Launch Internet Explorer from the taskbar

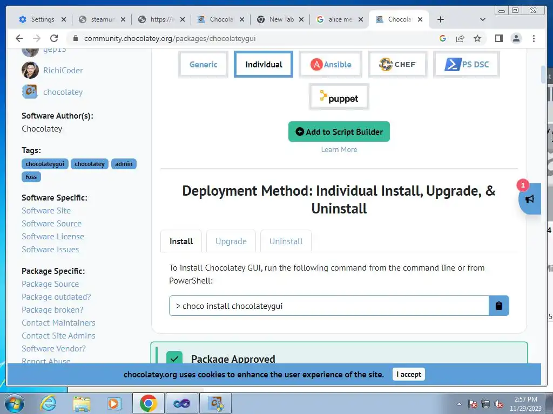pyautogui.click(x=48, y=403)
